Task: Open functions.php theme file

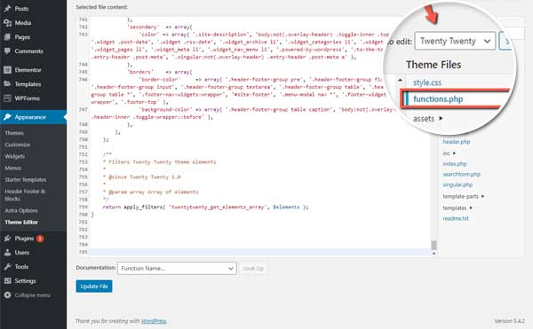Action: [x=438, y=99]
